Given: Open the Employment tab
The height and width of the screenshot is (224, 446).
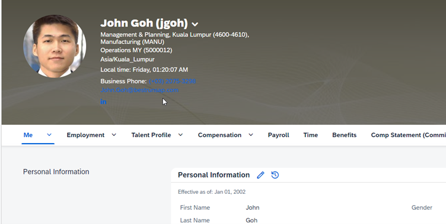Looking at the screenshot, I should 85,135.
